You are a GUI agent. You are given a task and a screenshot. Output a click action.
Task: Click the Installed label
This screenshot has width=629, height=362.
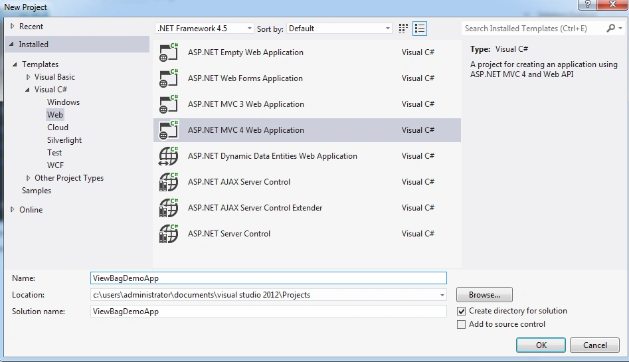[x=34, y=44]
